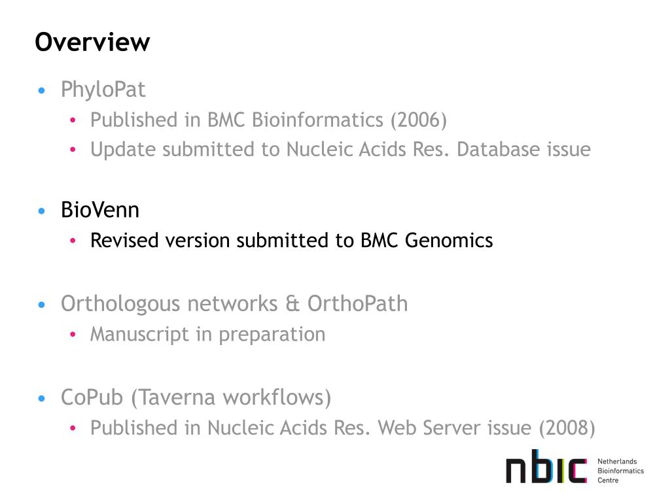Click the blue bullet beside CoPub
Screen dimensions: 670x502
coord(41,399)
